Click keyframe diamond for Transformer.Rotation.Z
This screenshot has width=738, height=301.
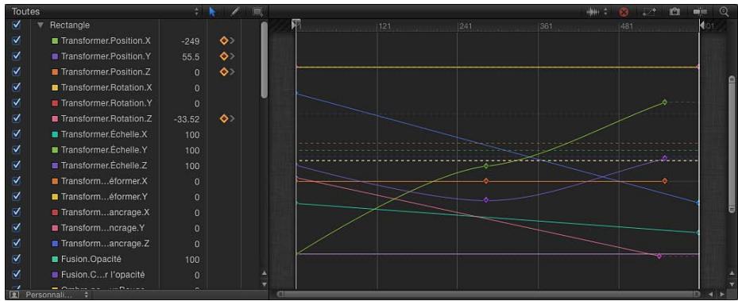pos(223,118)
